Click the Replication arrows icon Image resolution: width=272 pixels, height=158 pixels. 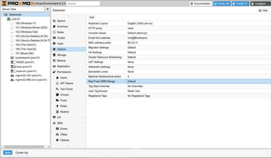tap(54, 66)
